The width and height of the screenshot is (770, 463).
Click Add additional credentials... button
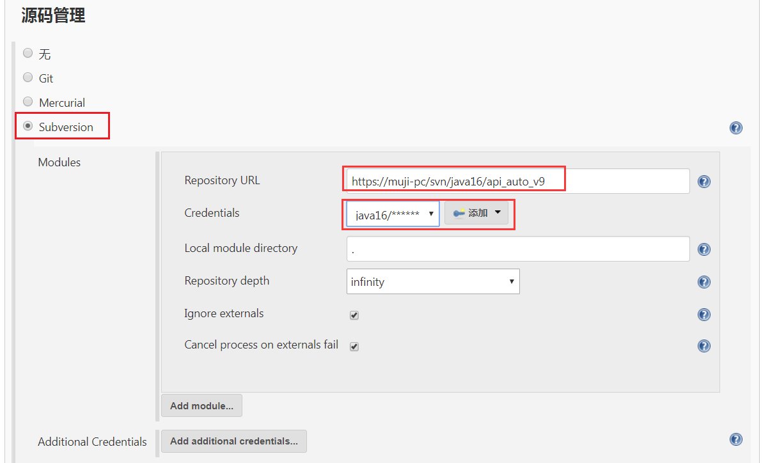[233, 441]
